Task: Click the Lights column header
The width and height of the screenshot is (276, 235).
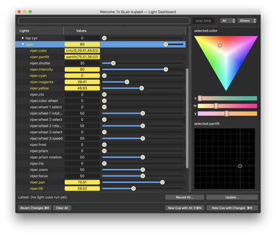Action: (x=24, y=31)
